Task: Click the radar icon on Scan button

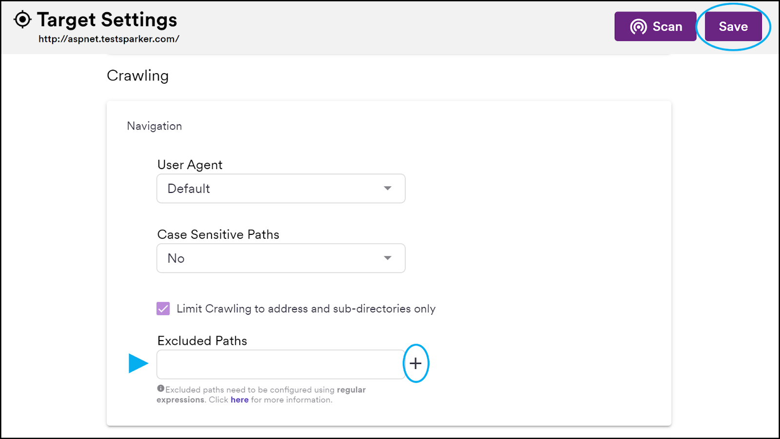Action: tap(638, 27)
